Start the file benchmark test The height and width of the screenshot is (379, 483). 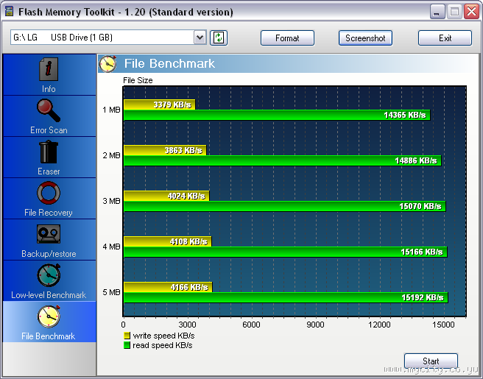pyautogui.click(x=431, y=361)
